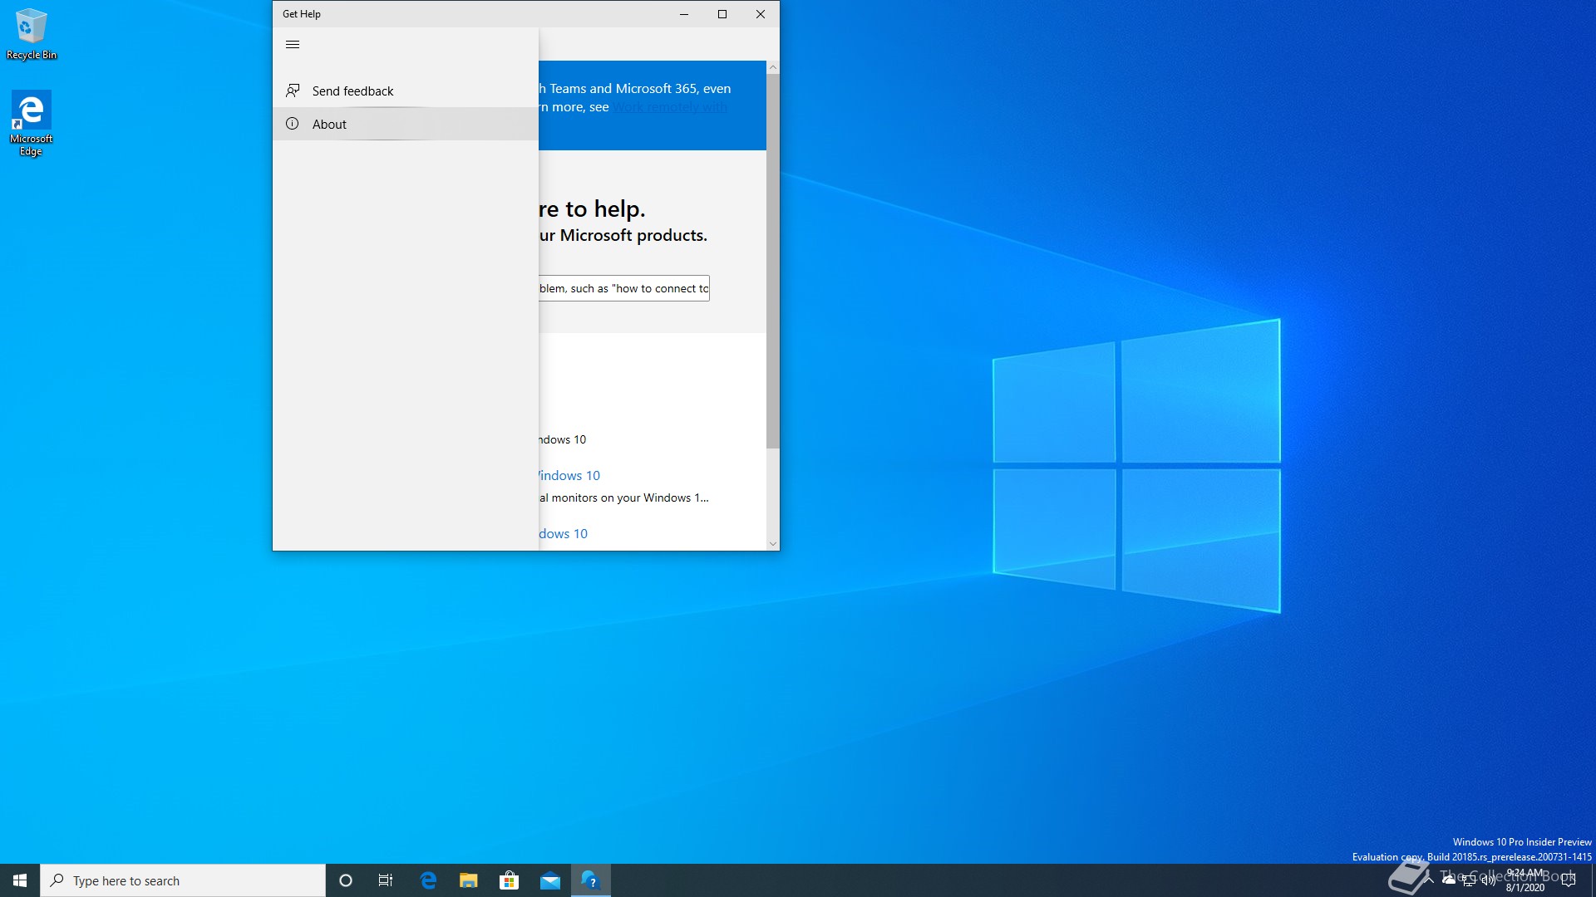Viewport: 1596px width, 897px height.
Task: Click the Get Help window title text
Action: tap(302, 14)
